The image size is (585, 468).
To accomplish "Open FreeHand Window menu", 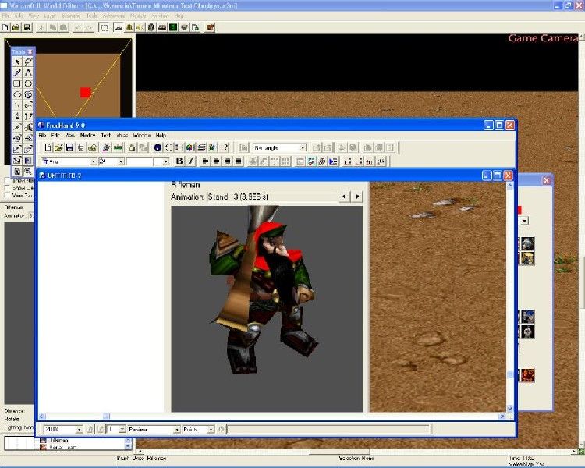I will point(142,135).
